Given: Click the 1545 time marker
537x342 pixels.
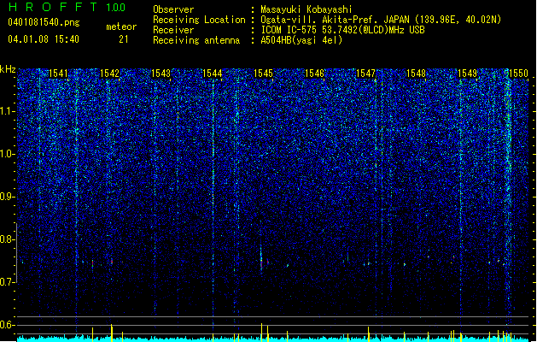Looking at the screenshot, I should click(x=263, y=74).
